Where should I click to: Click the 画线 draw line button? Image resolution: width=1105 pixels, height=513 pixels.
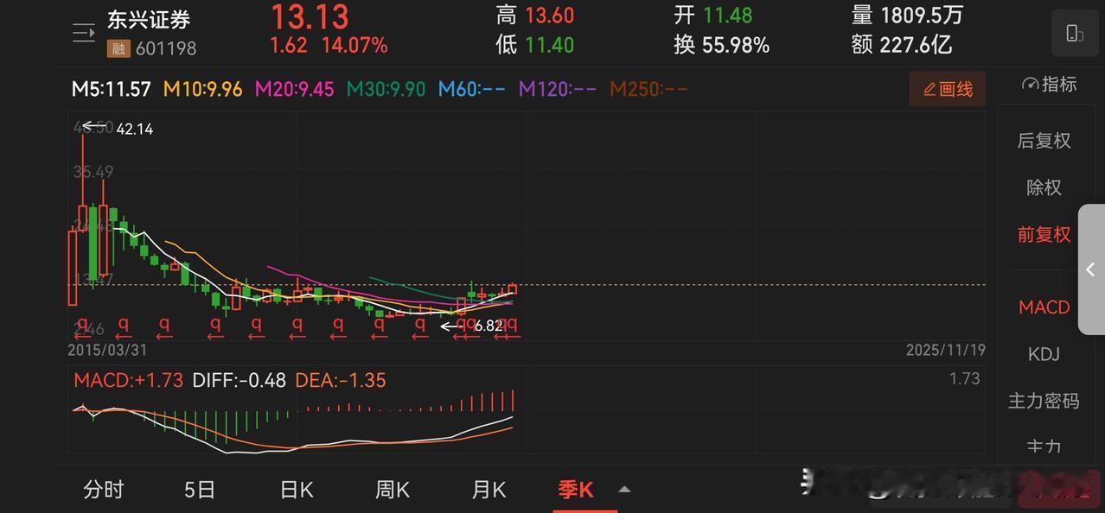tap(948, 89)
